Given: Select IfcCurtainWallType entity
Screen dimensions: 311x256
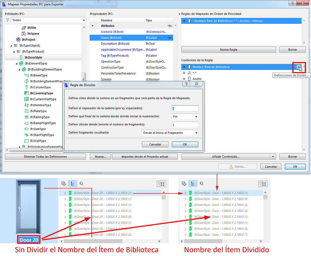Looking at the screenshot, I should click(43, 99).
